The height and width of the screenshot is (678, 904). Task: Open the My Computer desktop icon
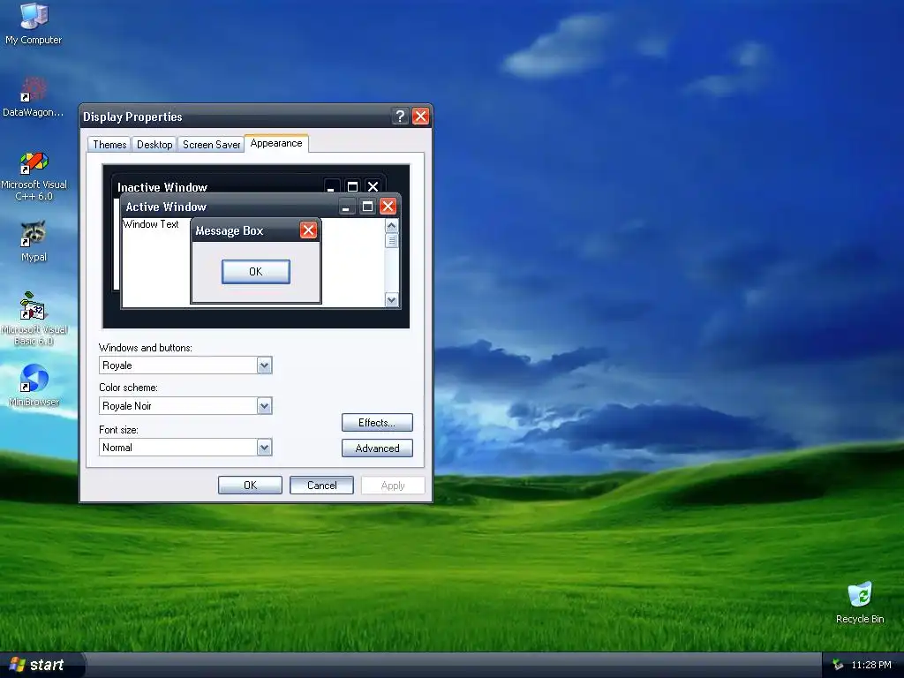point(34,23)
